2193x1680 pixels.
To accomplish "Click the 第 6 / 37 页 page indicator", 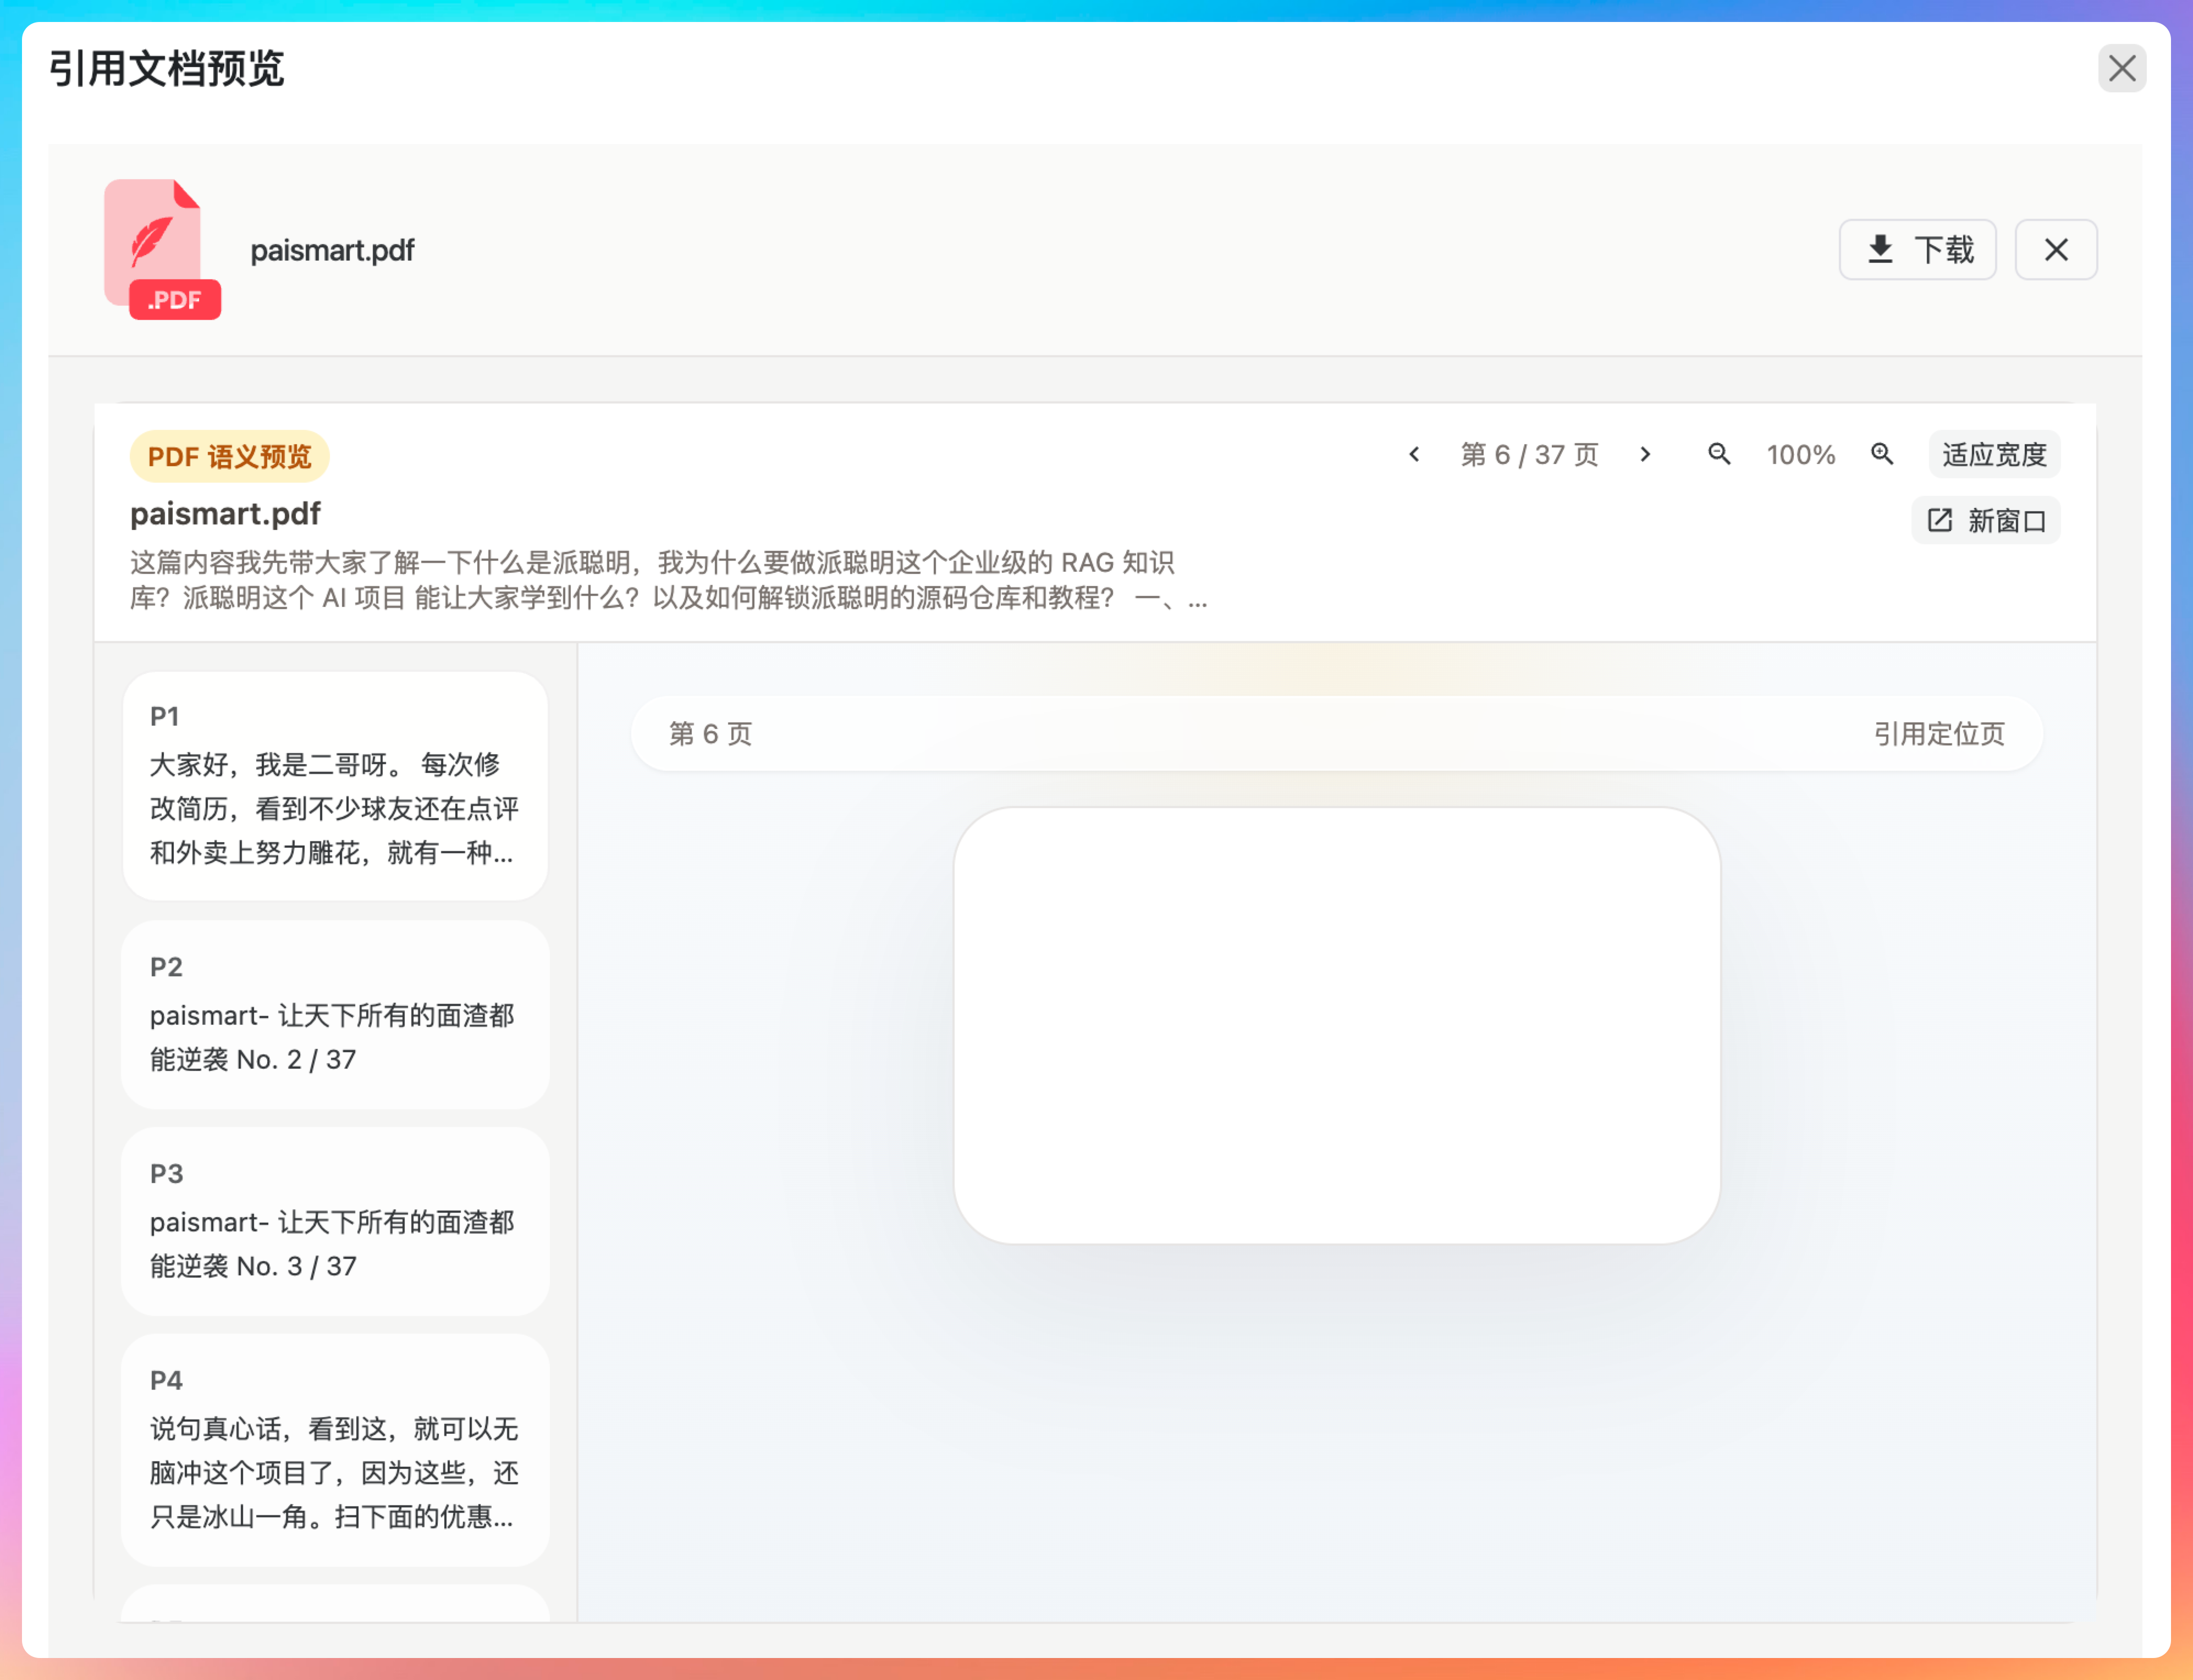I will tap(1529, 455).
